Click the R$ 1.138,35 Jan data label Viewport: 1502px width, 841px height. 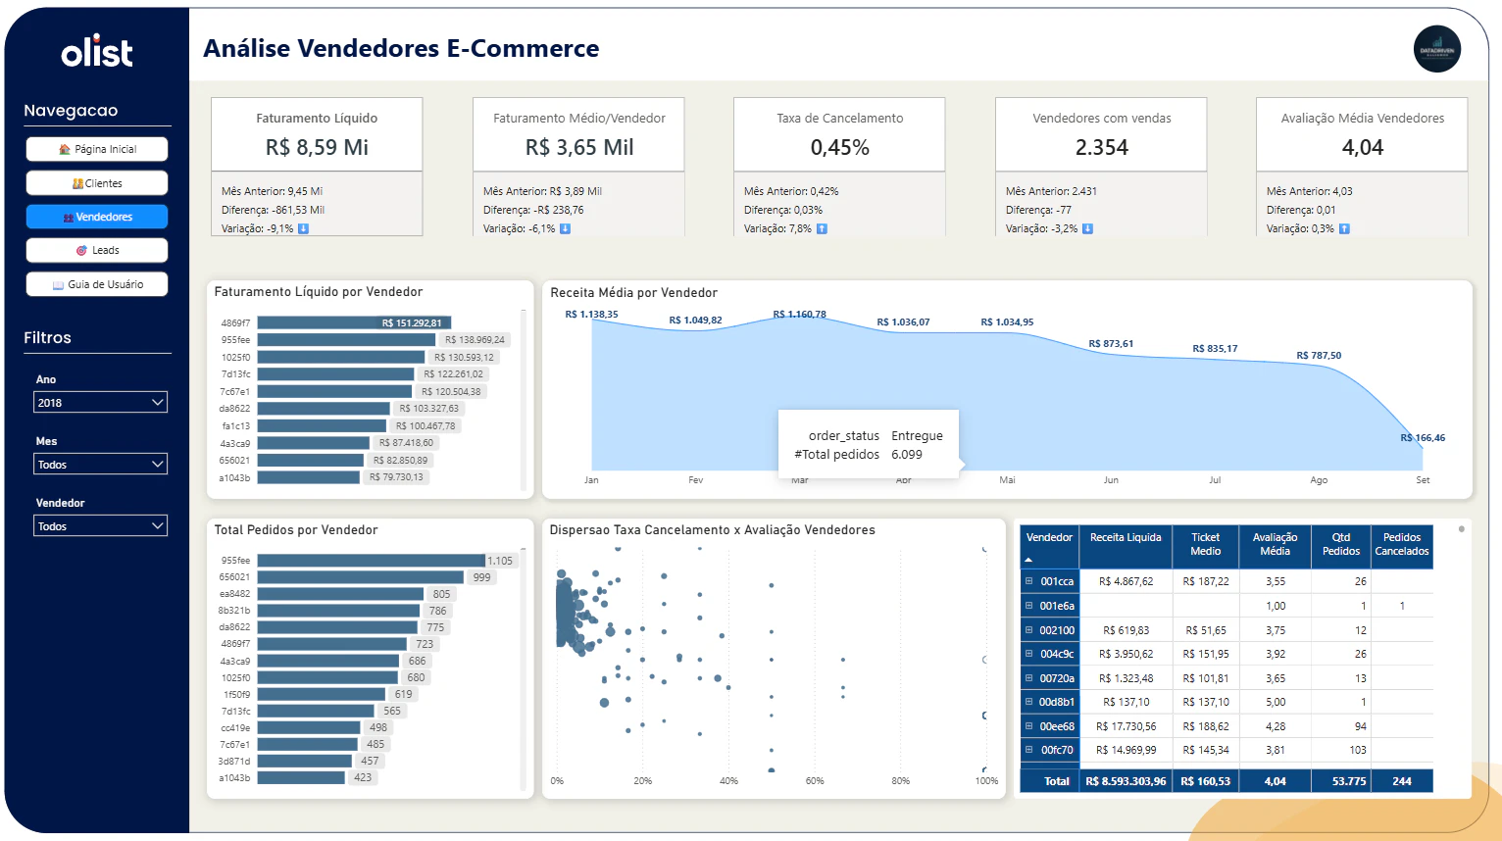pyautogui.click(x=591, y=315)
